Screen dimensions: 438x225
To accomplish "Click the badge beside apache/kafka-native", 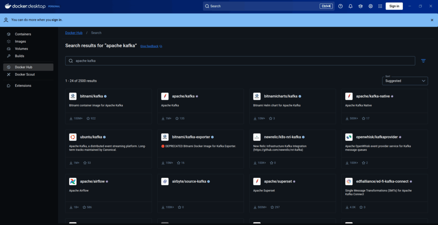I will point(392,96).
